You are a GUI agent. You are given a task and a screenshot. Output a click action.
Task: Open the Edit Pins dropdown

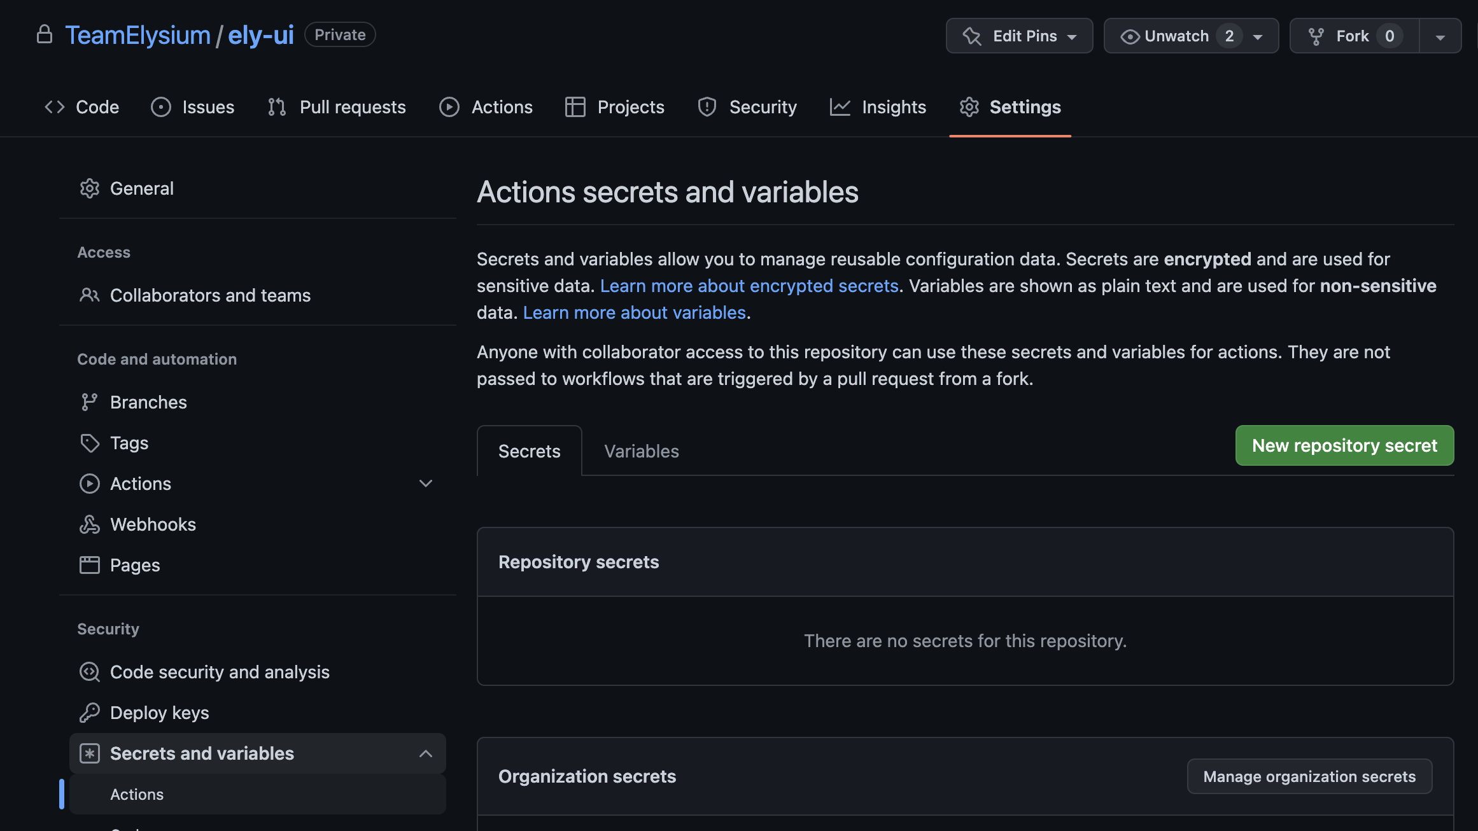1020,36
